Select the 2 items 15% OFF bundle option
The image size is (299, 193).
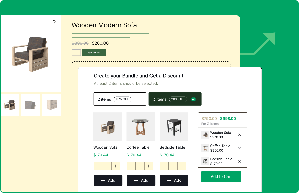(x=120, y=99)
